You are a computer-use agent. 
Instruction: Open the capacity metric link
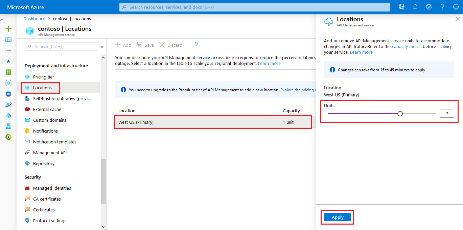click(x=407, y=46)
